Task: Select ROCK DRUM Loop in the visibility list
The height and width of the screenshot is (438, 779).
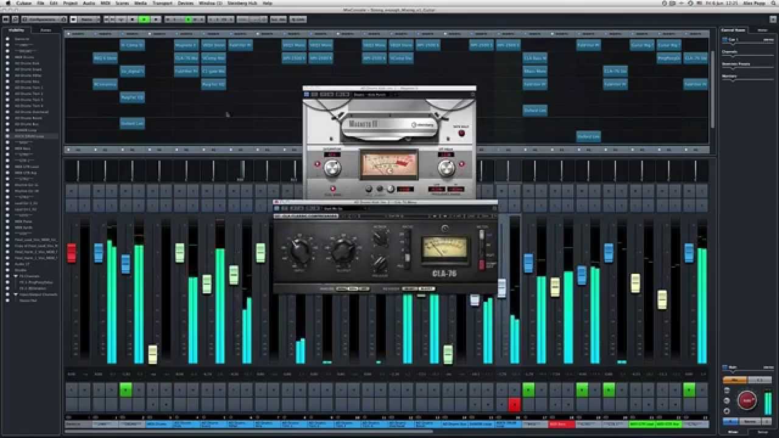Action: pyautogui.click(x=29, y=136)
